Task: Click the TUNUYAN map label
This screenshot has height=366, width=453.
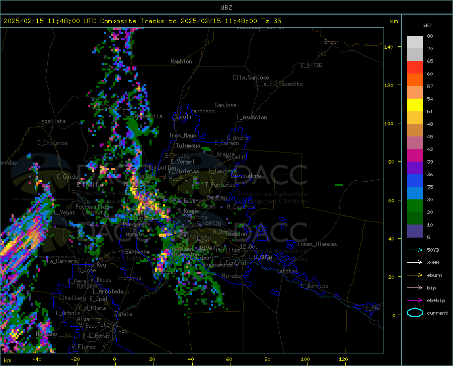Action: point(117,332)
